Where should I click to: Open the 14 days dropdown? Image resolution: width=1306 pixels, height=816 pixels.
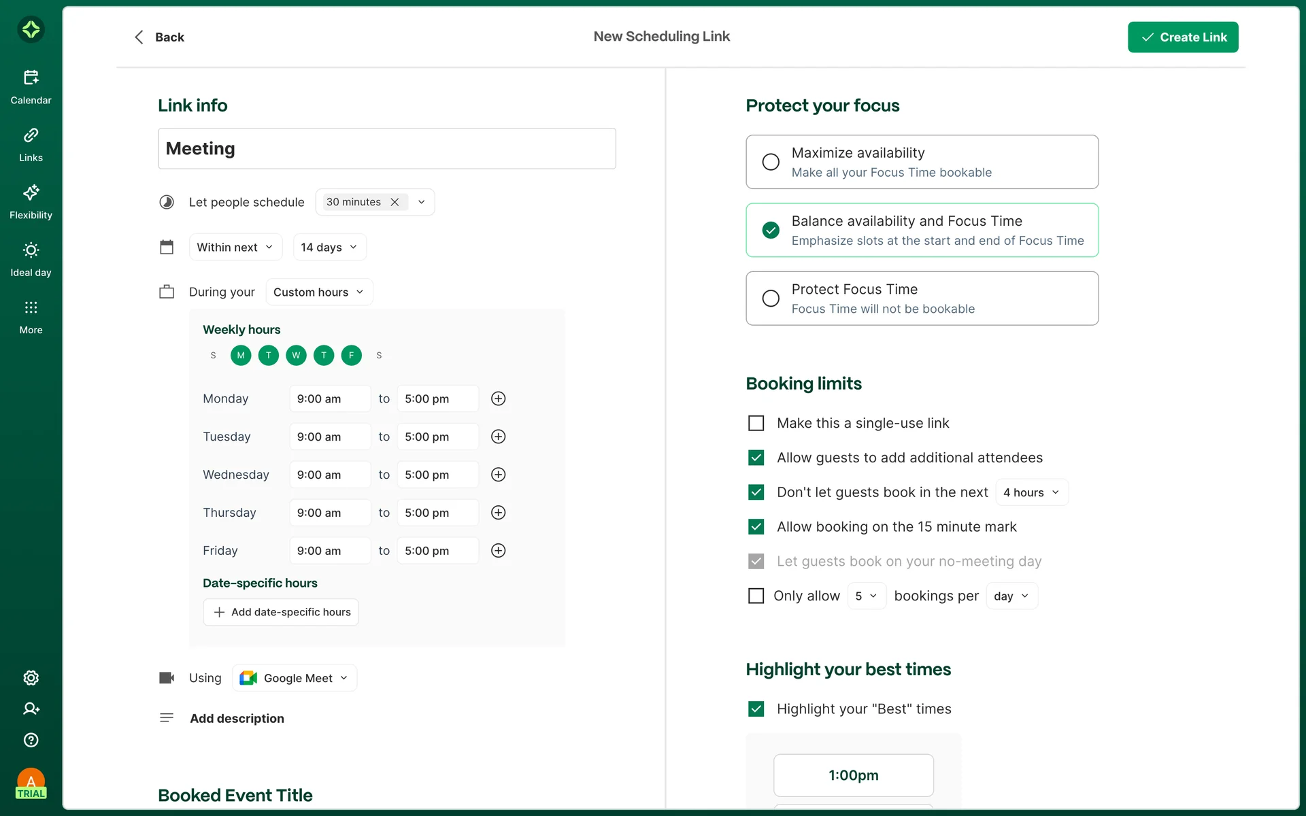tap(329, 248)
